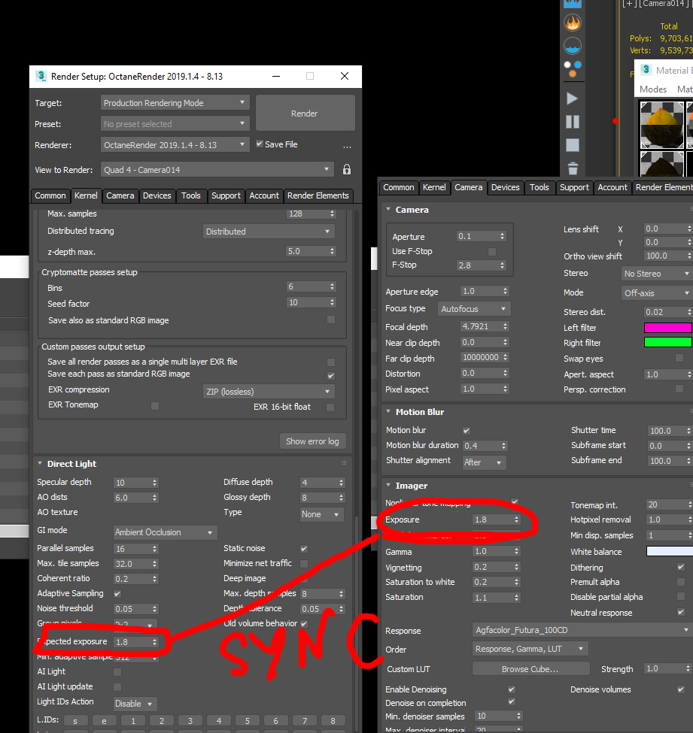Image resolution: width=693 pixels, height=733 pixels.
Task: Click the Specular depth spinner arrows
Action: (x=154, y=483)
